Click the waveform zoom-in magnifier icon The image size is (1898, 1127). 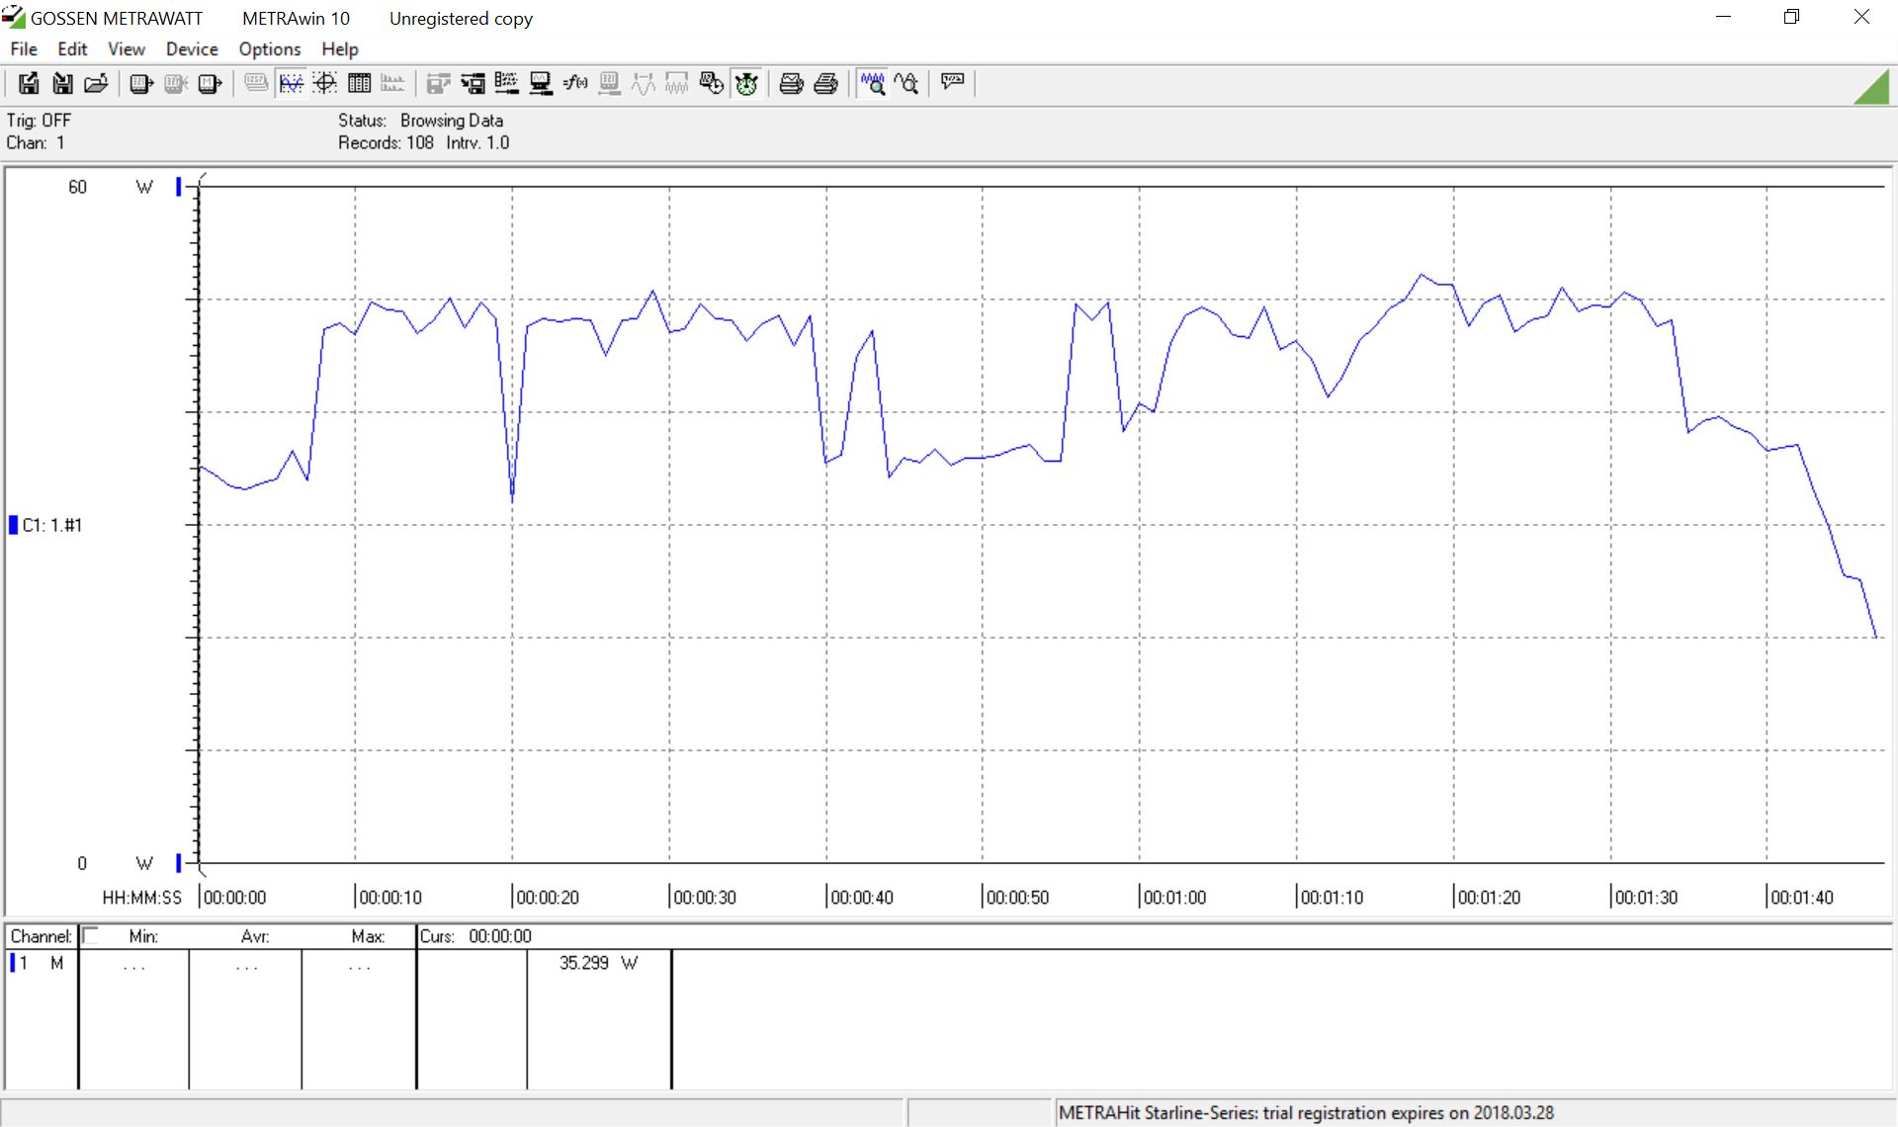(872, 83)
